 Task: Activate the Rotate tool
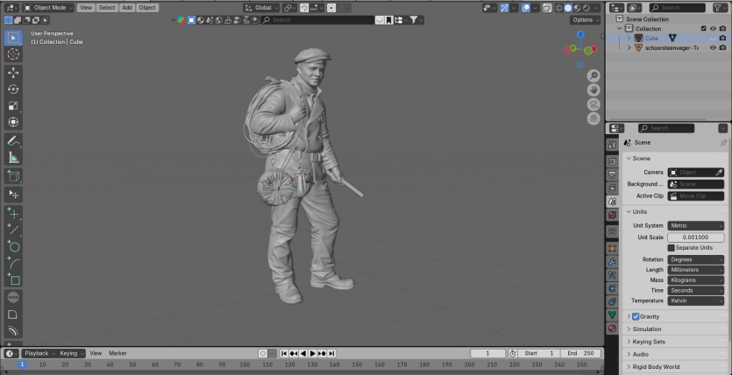coord(13,88)
